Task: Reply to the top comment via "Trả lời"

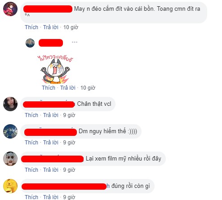Action: 51,27
